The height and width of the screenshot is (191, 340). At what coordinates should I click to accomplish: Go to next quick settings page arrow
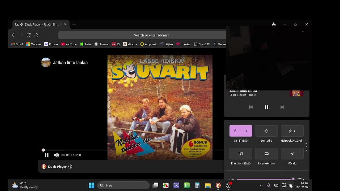coord(306,150)
